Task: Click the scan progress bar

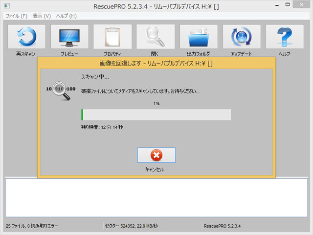Action: [x=156, y=115]
